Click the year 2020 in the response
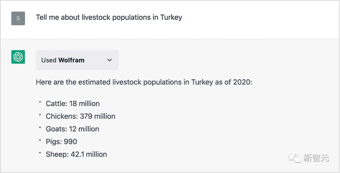The width and height of the screenshot is (340, 173). [x=242, y=82]
